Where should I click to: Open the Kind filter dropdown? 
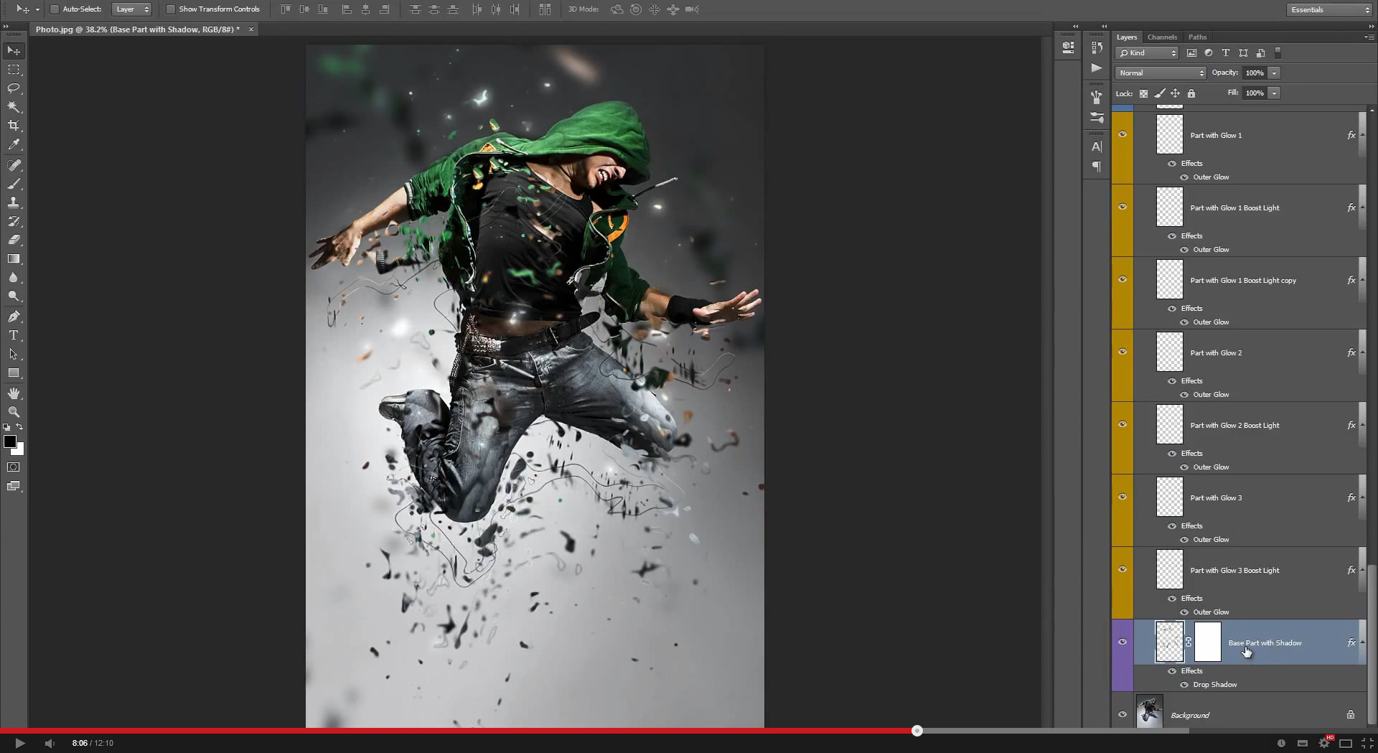[1147, 53]
